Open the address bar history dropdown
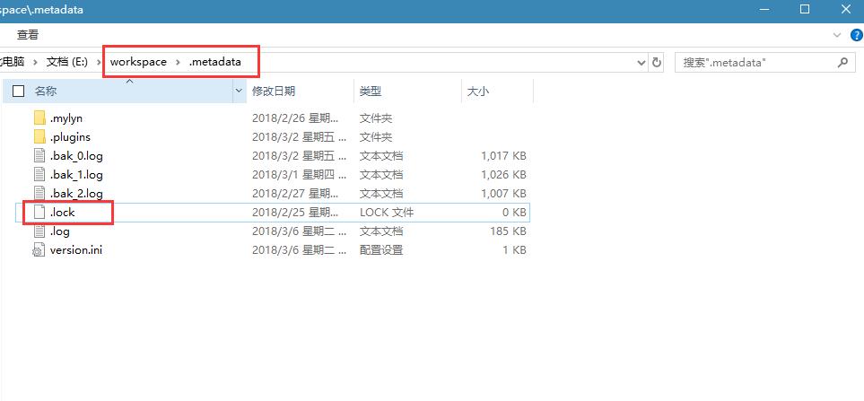The width and height of the screenshot is (864, 401). 641,63
